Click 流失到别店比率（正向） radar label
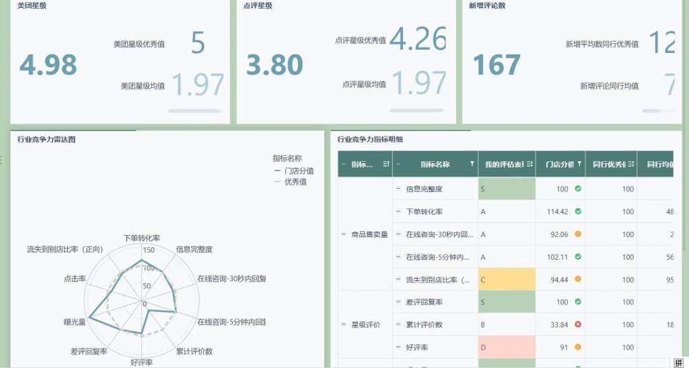 (x=65, y=249)
